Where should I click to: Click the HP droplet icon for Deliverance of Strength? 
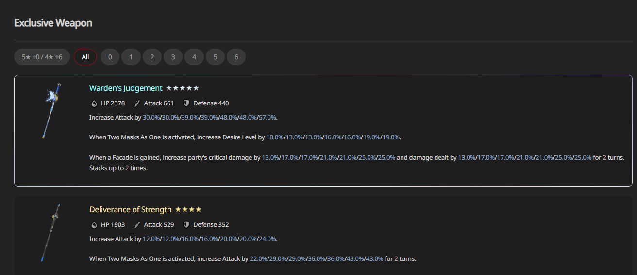coord(94,224)
